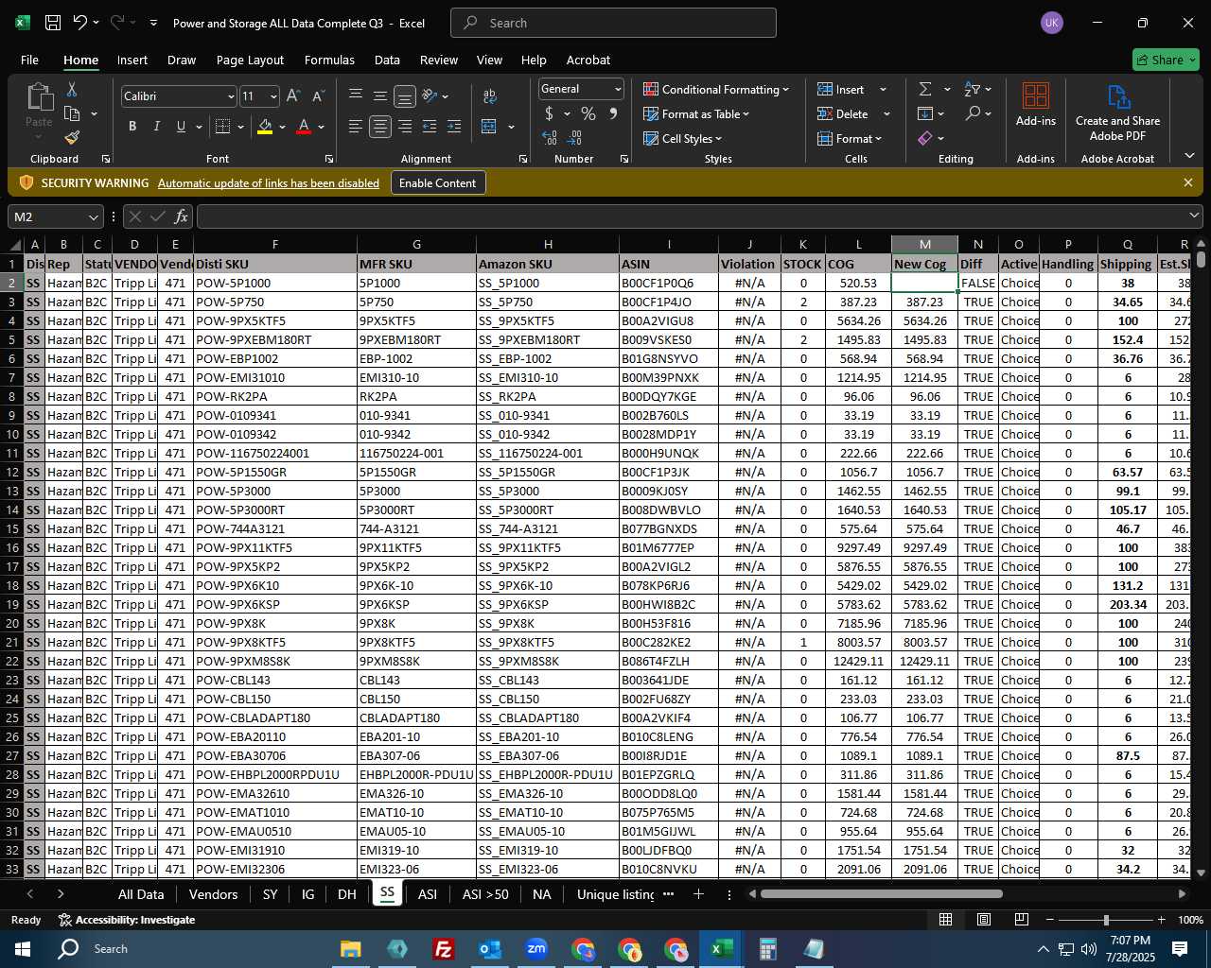This screenshot has height=968, width=1211.
Task: Click the horizontal scrollbar thumb
Action: (881, 894)
